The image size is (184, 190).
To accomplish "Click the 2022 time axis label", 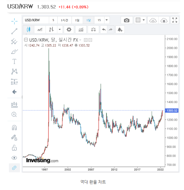I will click(x=161, y=170).
